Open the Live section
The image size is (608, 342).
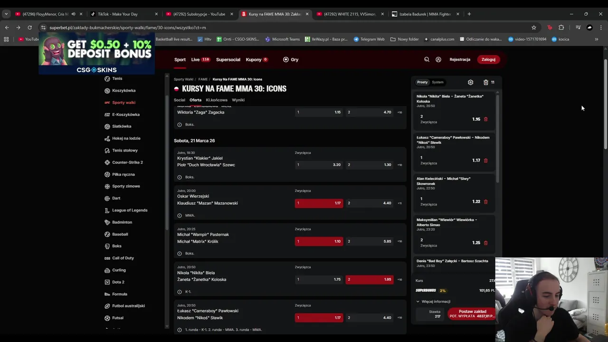(200, 60)
